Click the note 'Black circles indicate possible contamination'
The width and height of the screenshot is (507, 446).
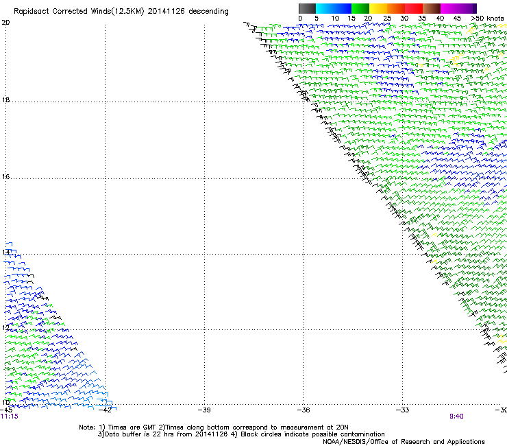tap(312, 434)
